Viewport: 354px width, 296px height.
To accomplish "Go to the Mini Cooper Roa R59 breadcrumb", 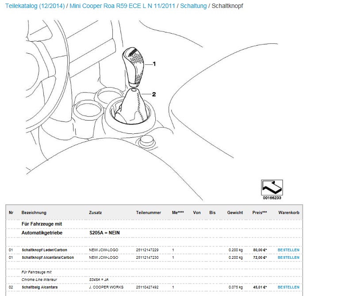I will point(122,6).
